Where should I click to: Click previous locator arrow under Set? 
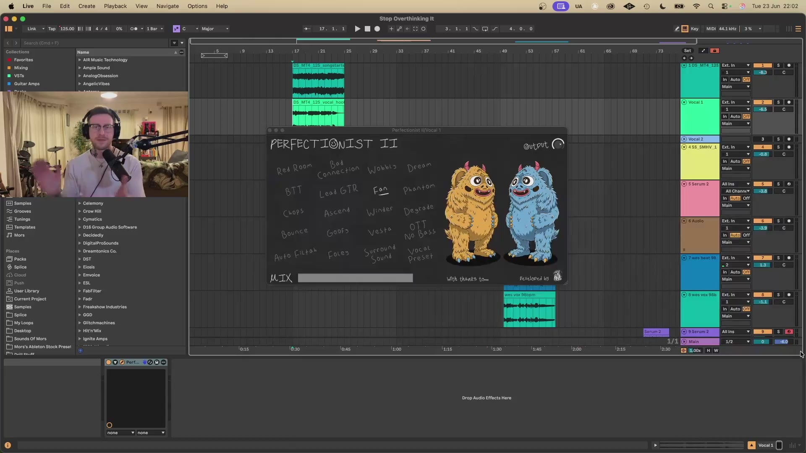click(684, 58)
